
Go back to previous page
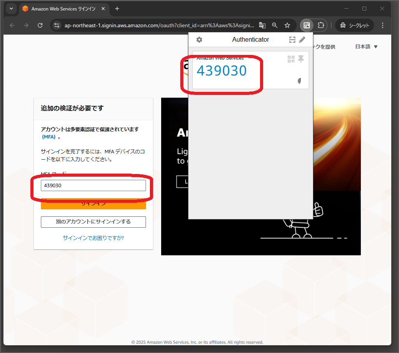tap(12, 25)
